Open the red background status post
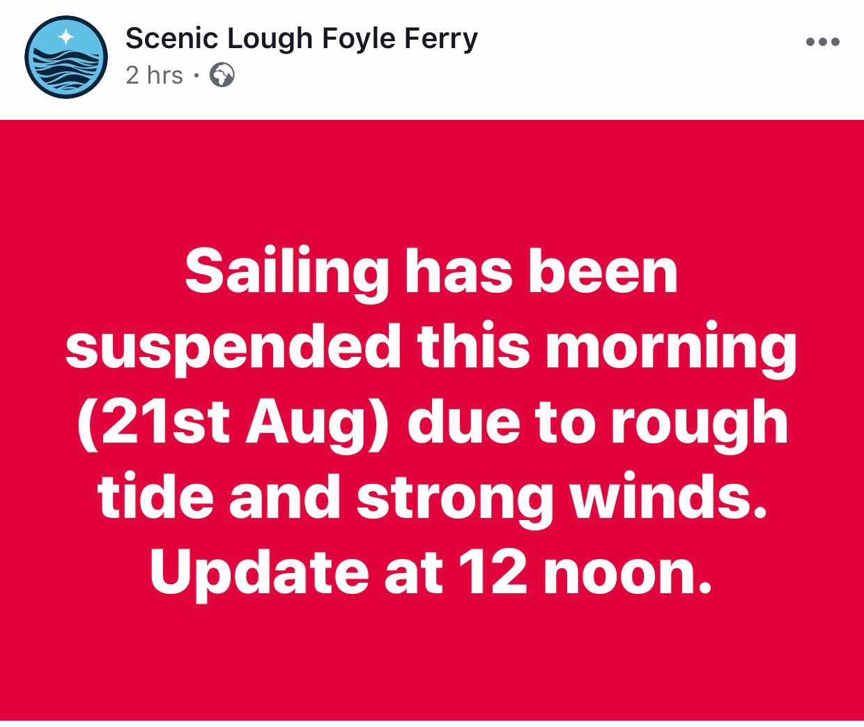Screen dimensions: 864x727 click(432, 420)
